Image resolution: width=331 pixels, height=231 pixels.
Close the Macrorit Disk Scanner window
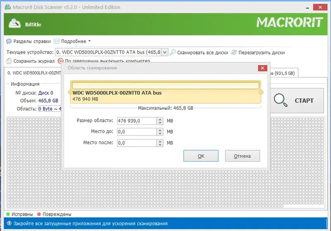point(320,7)
